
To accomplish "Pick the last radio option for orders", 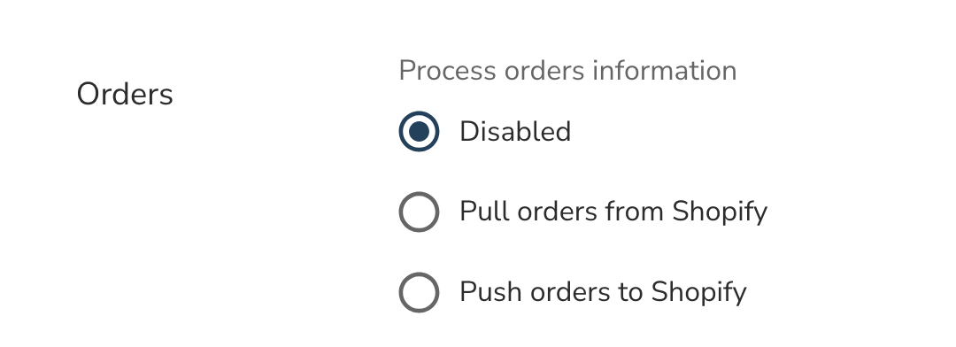I will coord(419,292).
